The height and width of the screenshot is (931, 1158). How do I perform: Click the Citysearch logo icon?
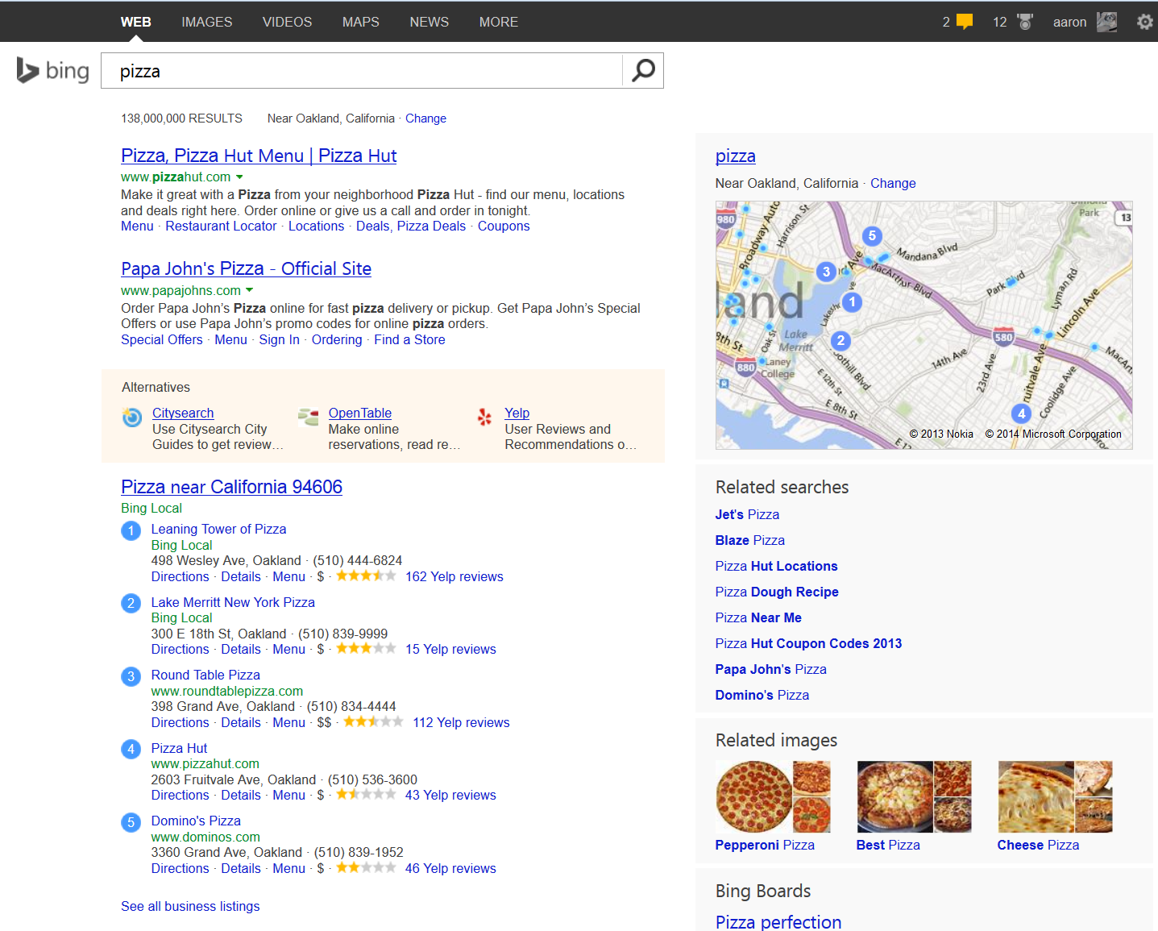pyautogui.click(x=132, y=417)
